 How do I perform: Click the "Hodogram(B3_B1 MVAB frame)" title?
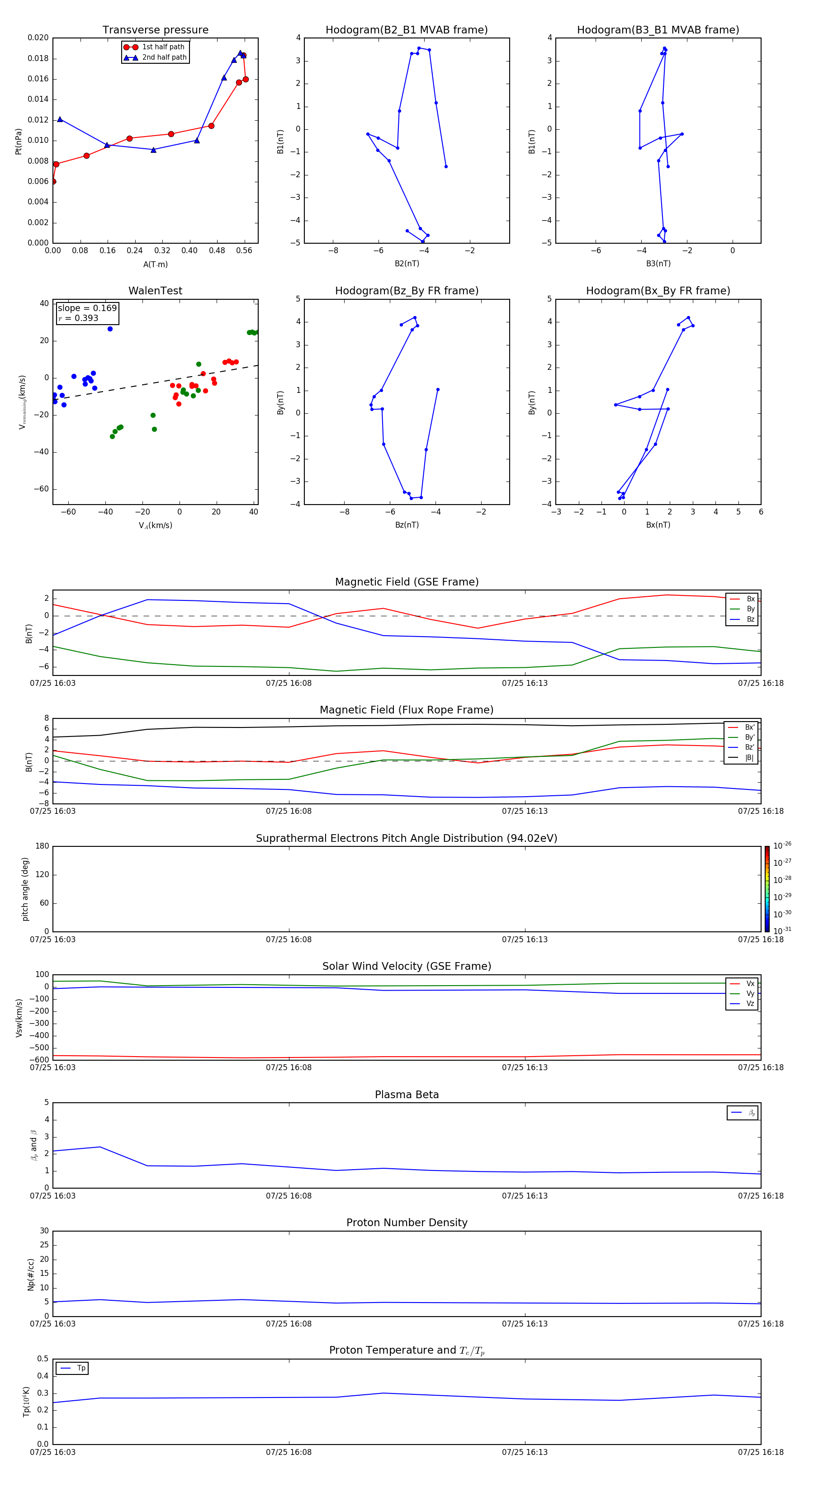click(x=658, y=30)
